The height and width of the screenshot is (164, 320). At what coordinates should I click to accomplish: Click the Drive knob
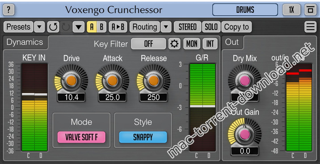pyautogui.click(x=71, y=80)
